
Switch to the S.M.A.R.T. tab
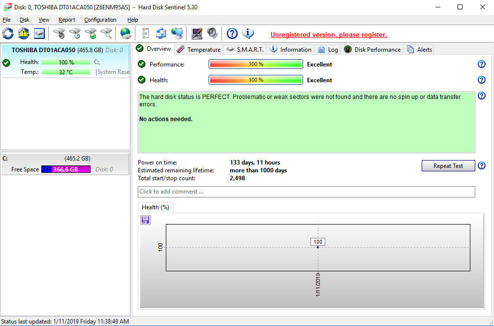(x=245, y=49)
